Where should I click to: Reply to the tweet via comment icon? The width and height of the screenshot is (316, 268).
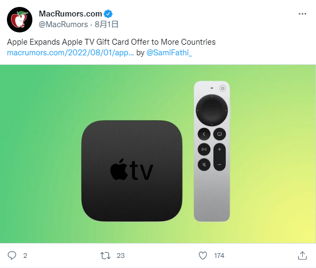[12, 255]
